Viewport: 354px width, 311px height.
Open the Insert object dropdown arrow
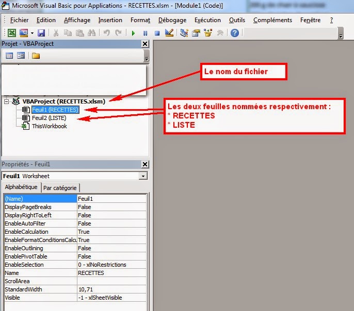[x=32, y=33]
